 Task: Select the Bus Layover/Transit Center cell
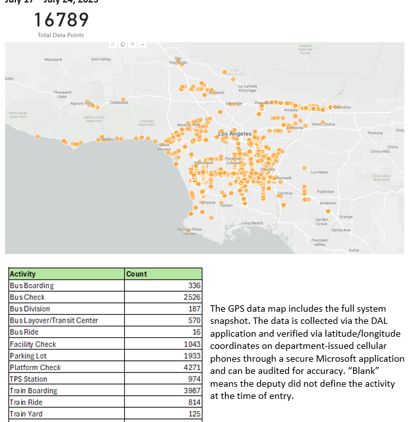[54, 321]
